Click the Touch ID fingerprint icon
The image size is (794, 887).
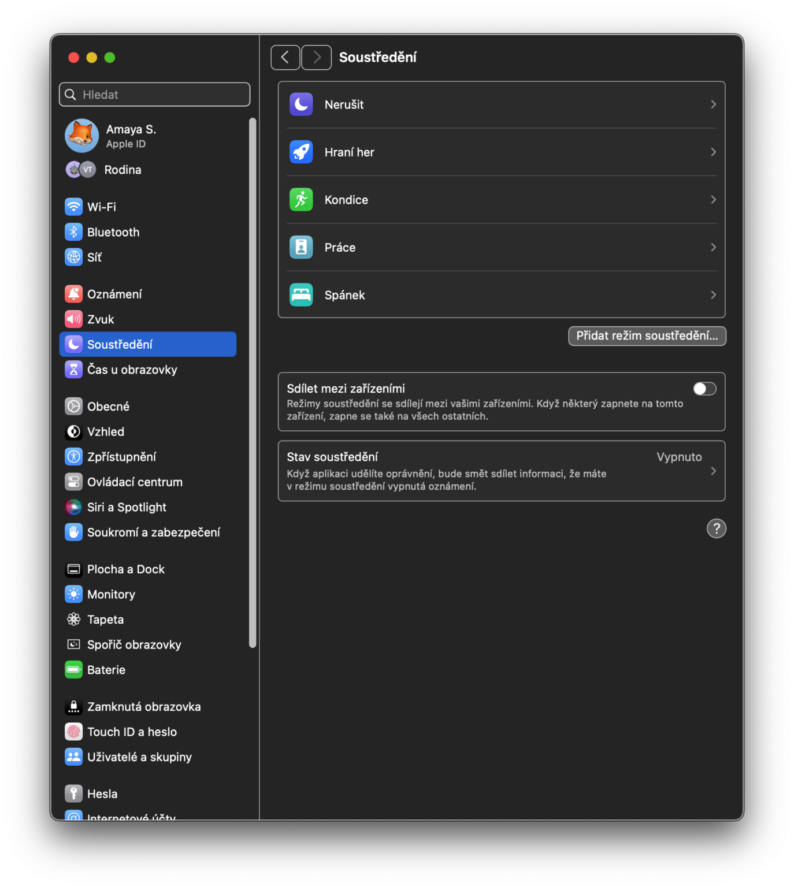tap(73, 732)
